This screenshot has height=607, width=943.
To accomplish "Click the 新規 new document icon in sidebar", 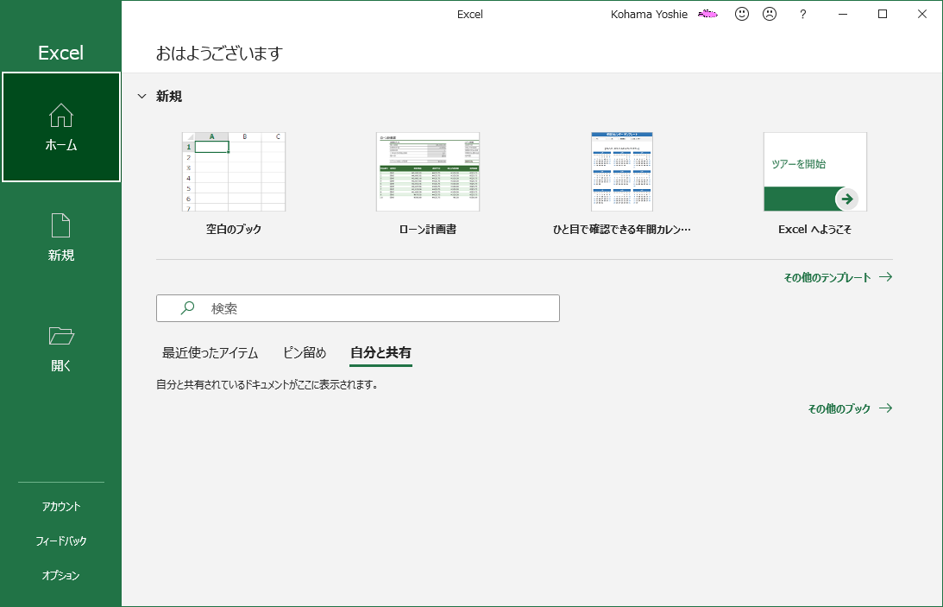I will [60, 225].
